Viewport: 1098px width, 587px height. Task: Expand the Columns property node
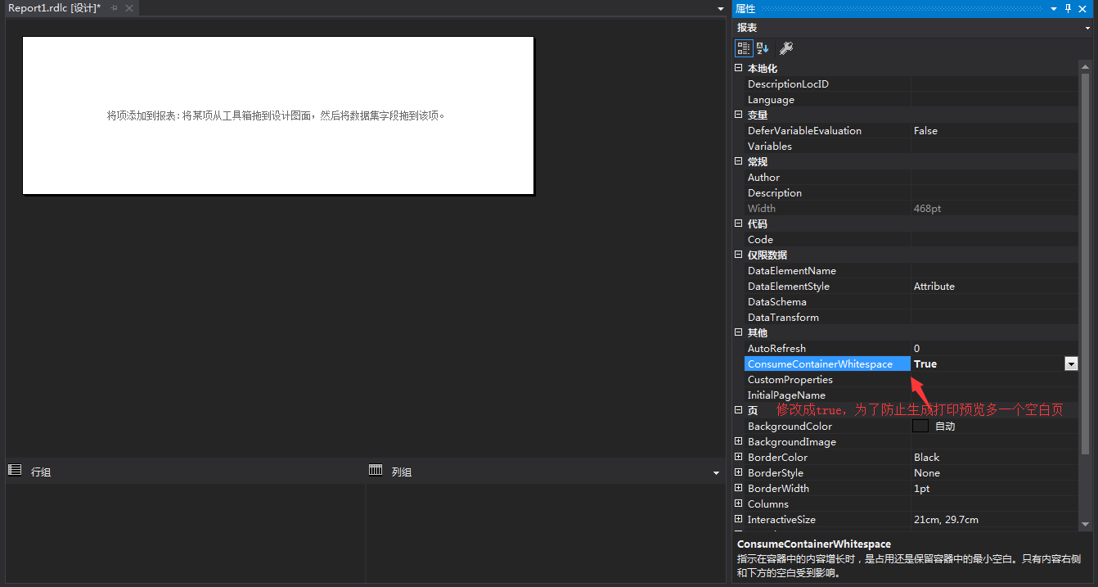pyautogui.click(x=738, y=503)
